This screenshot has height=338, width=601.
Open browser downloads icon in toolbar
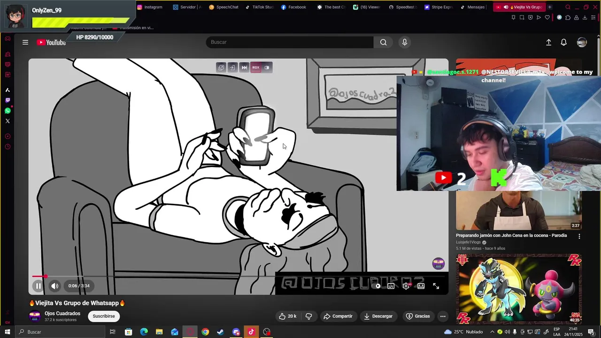[x=585, y=17]
